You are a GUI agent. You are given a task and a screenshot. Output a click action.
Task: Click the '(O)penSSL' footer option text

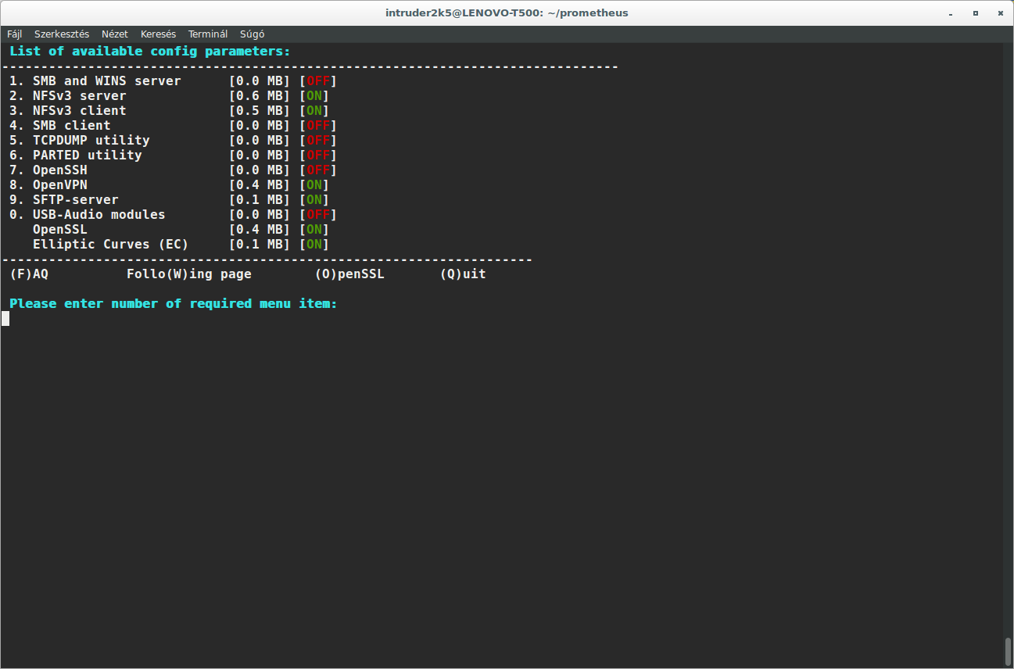349,274
